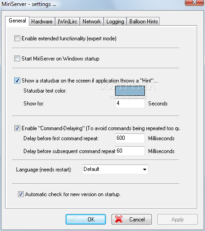This screenshot has height=231, width=205.
Task: Click the greyed-out Apply button
Action: click(177, 220)
